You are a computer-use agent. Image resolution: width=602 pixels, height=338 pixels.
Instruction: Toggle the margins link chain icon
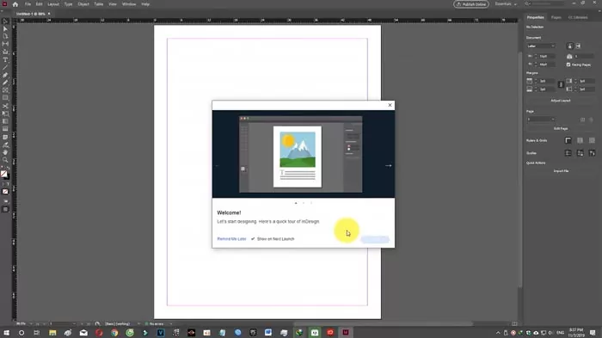pyautogui.click(x=561, y=85)
